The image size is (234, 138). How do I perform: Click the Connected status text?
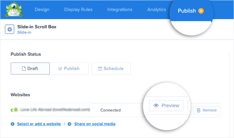(x=111, y=110)
